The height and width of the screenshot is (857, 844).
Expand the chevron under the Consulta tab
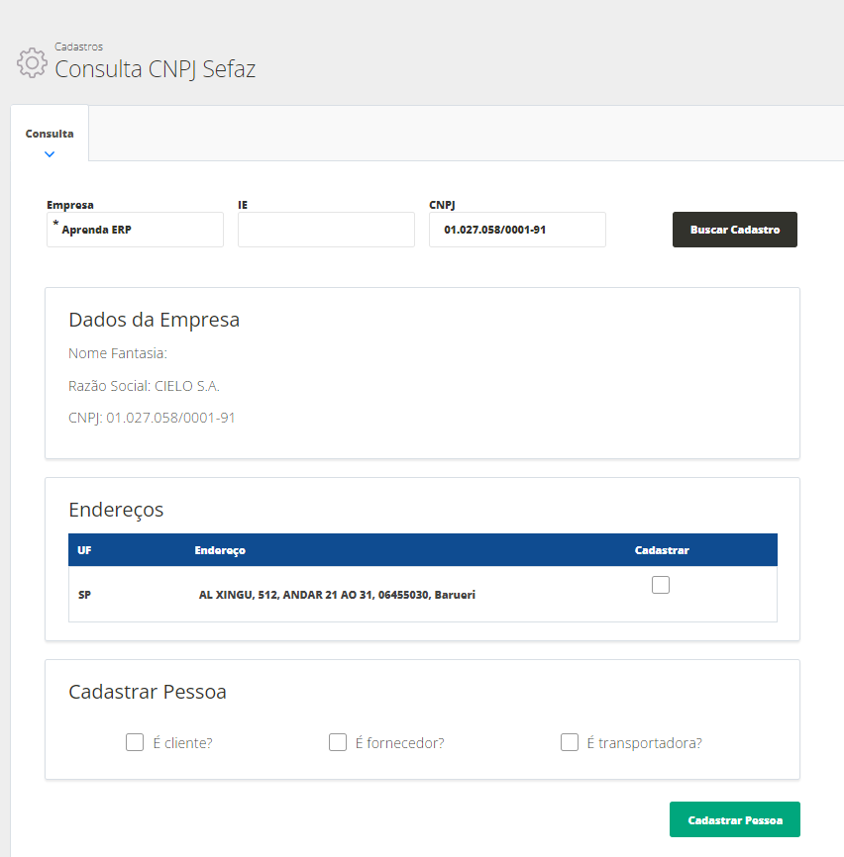click(50, 153)
